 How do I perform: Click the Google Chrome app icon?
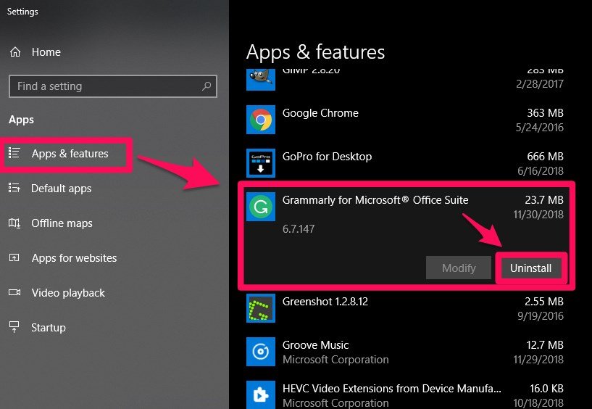tap(261, 120)
